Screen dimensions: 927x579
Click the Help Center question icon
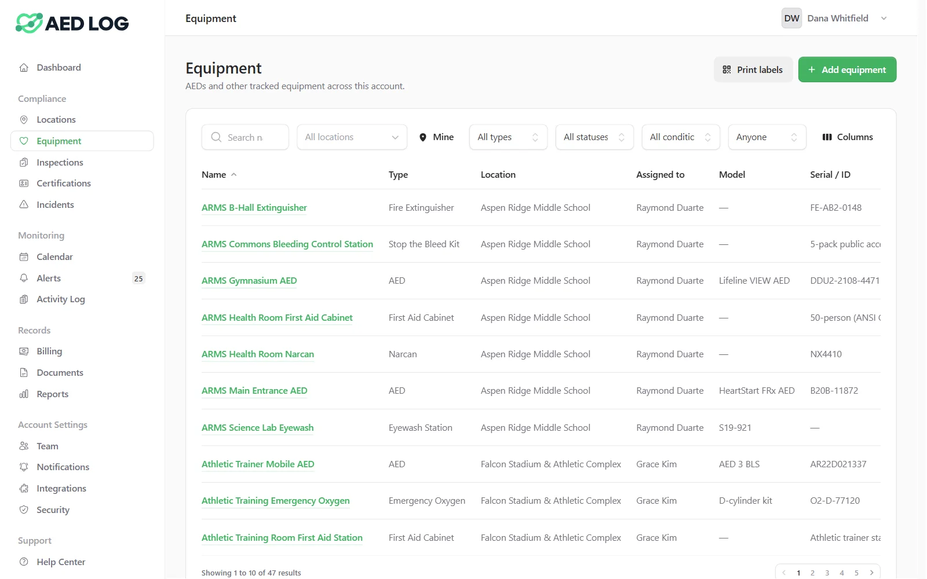(24, 562)
